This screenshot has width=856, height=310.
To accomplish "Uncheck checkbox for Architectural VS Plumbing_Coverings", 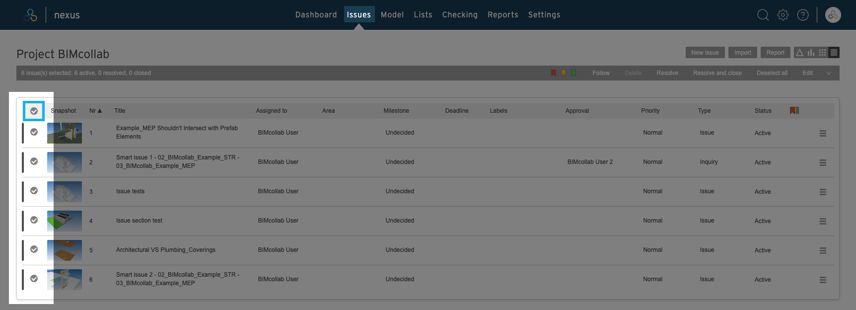I will click(34, 249).
